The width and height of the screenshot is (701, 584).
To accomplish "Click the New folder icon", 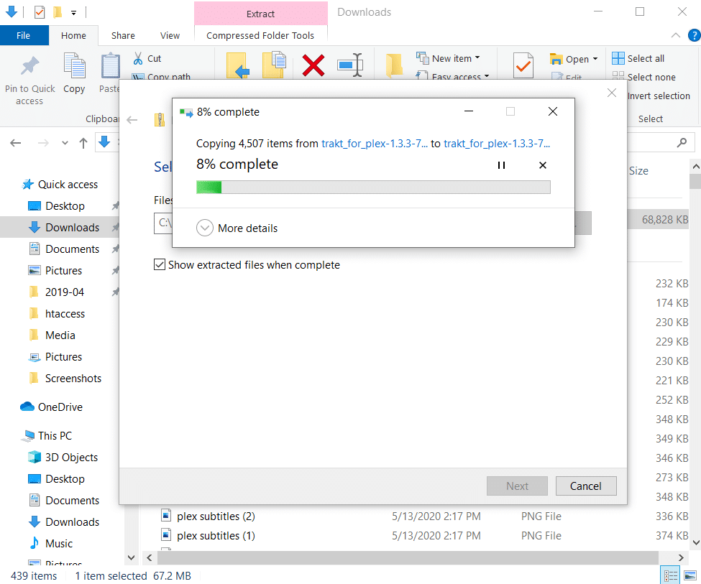I will click(394, 65).
